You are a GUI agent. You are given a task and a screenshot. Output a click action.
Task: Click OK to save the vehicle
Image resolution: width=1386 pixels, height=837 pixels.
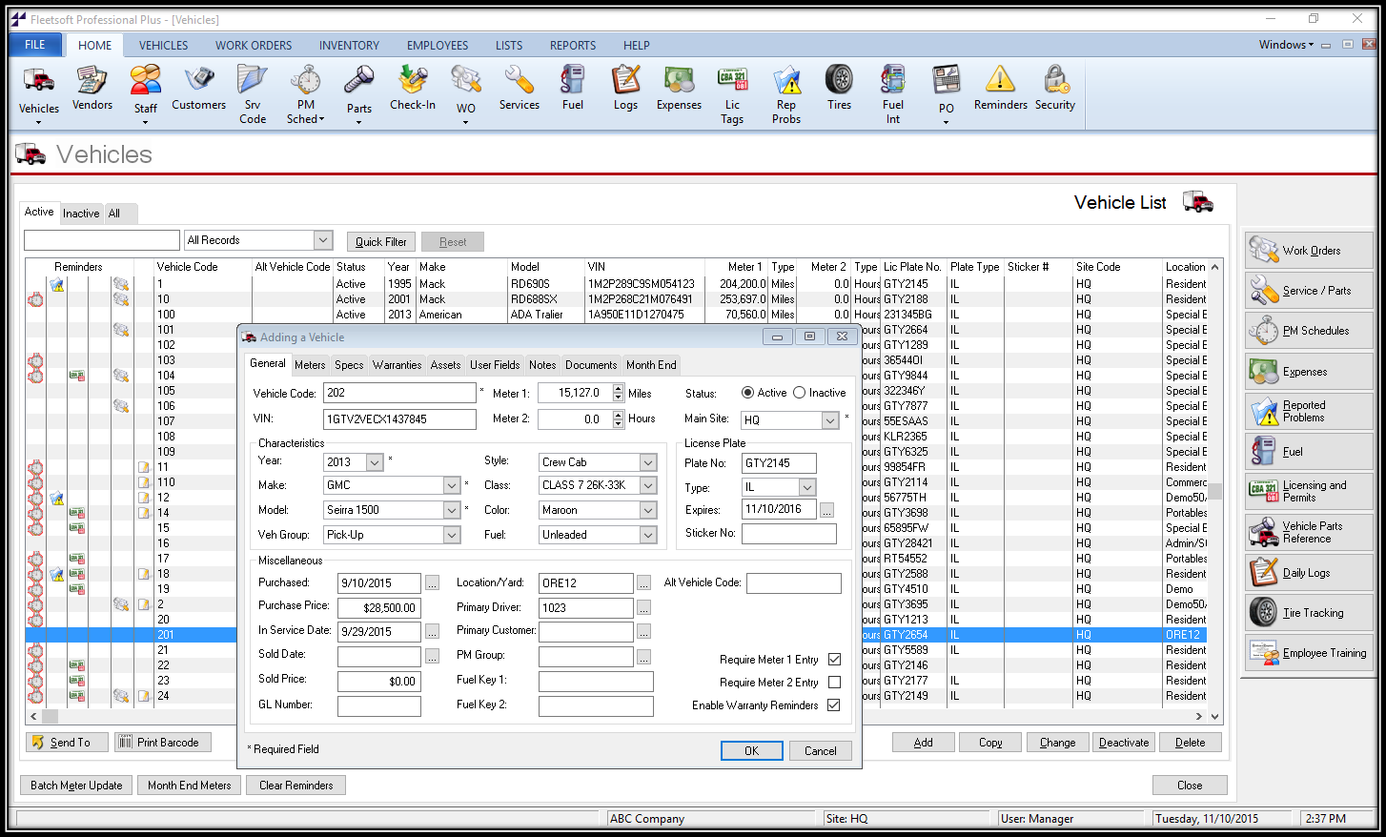click(x=751, y=750)
